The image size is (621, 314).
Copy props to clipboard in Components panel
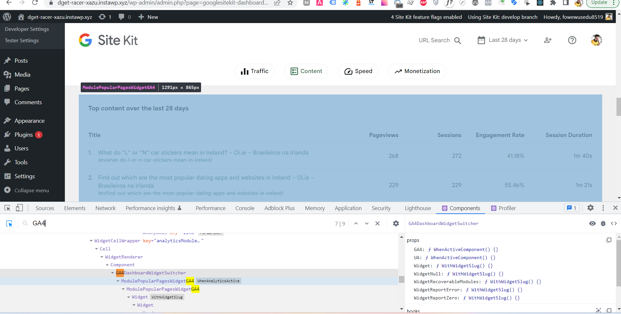point(609,240)
